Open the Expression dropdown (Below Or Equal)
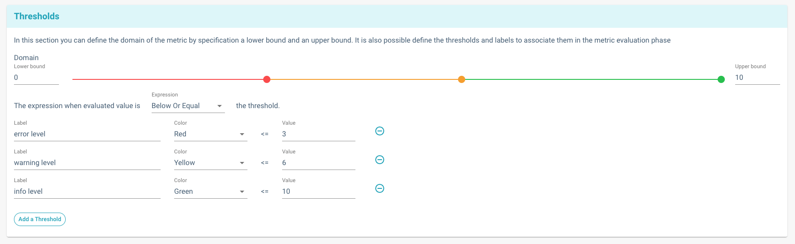 point(188,106)
